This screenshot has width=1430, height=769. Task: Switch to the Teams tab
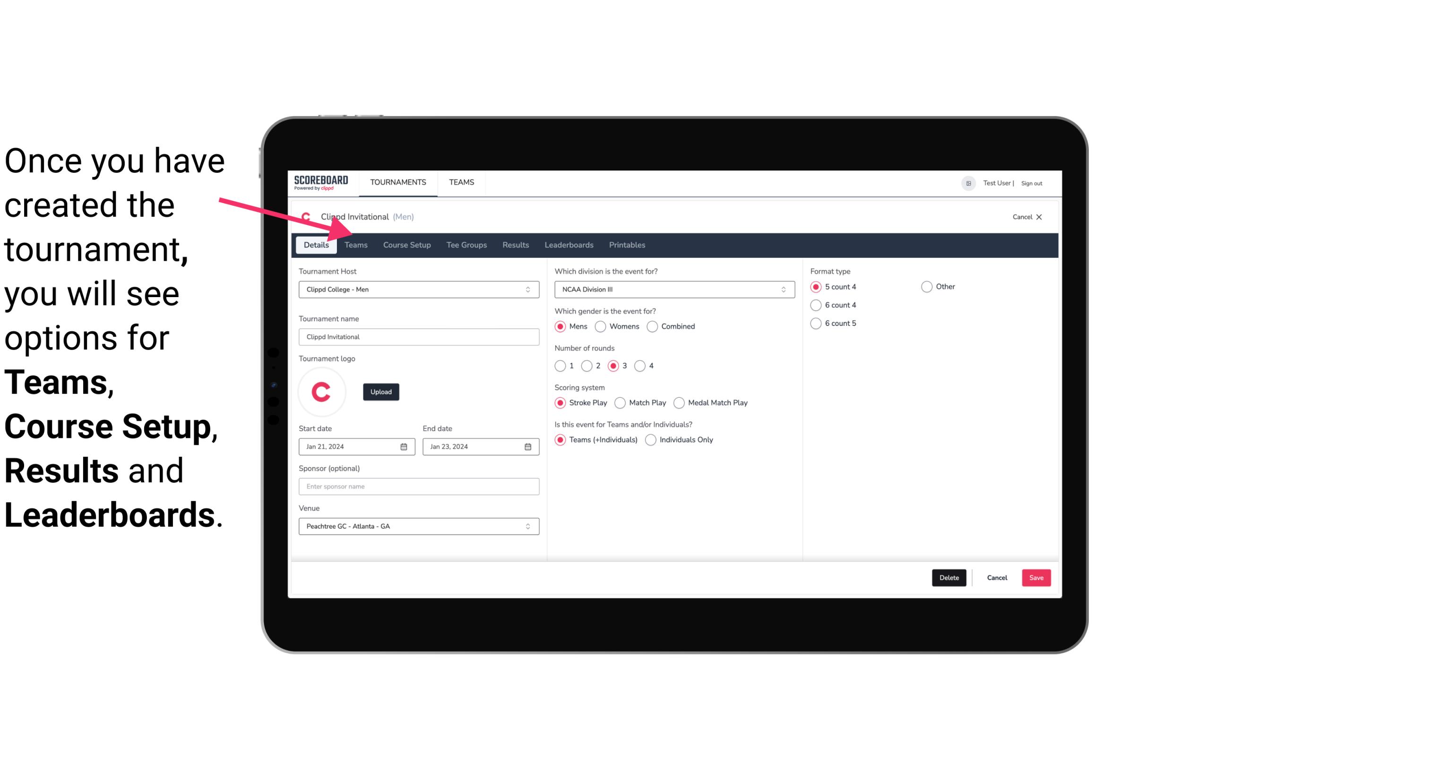[355, 244]
